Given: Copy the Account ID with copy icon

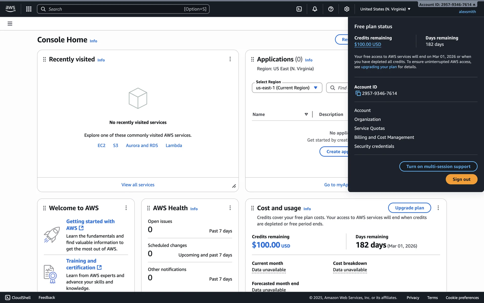Looking at the screenshot, I should point(358,93).
